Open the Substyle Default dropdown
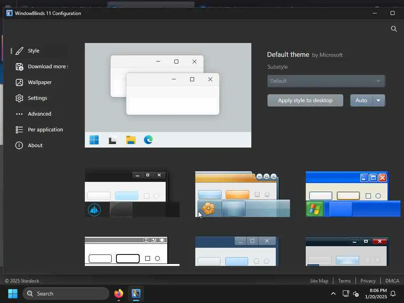Viewport: 404px width, 303px height. [x=326, y=81]
